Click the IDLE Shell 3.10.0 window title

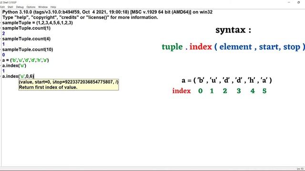point(8,2)
